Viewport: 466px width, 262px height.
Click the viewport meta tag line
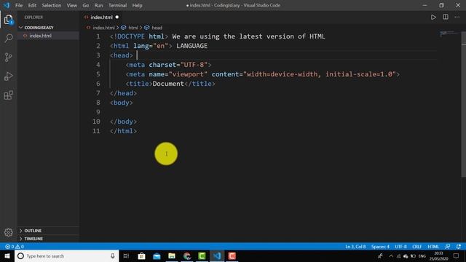click(x=262, y=74)
